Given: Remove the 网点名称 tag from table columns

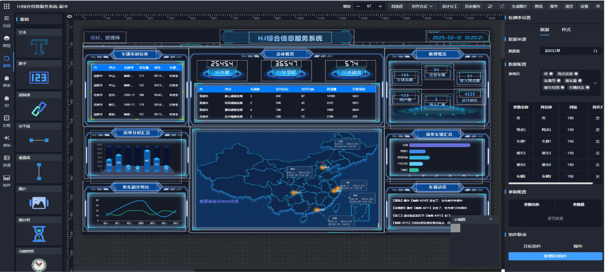Looking at the screenshot, I should (576, 74).
